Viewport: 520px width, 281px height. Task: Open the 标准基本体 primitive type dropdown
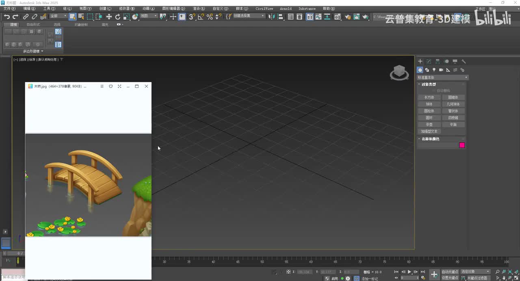click(x=442, y=78)
